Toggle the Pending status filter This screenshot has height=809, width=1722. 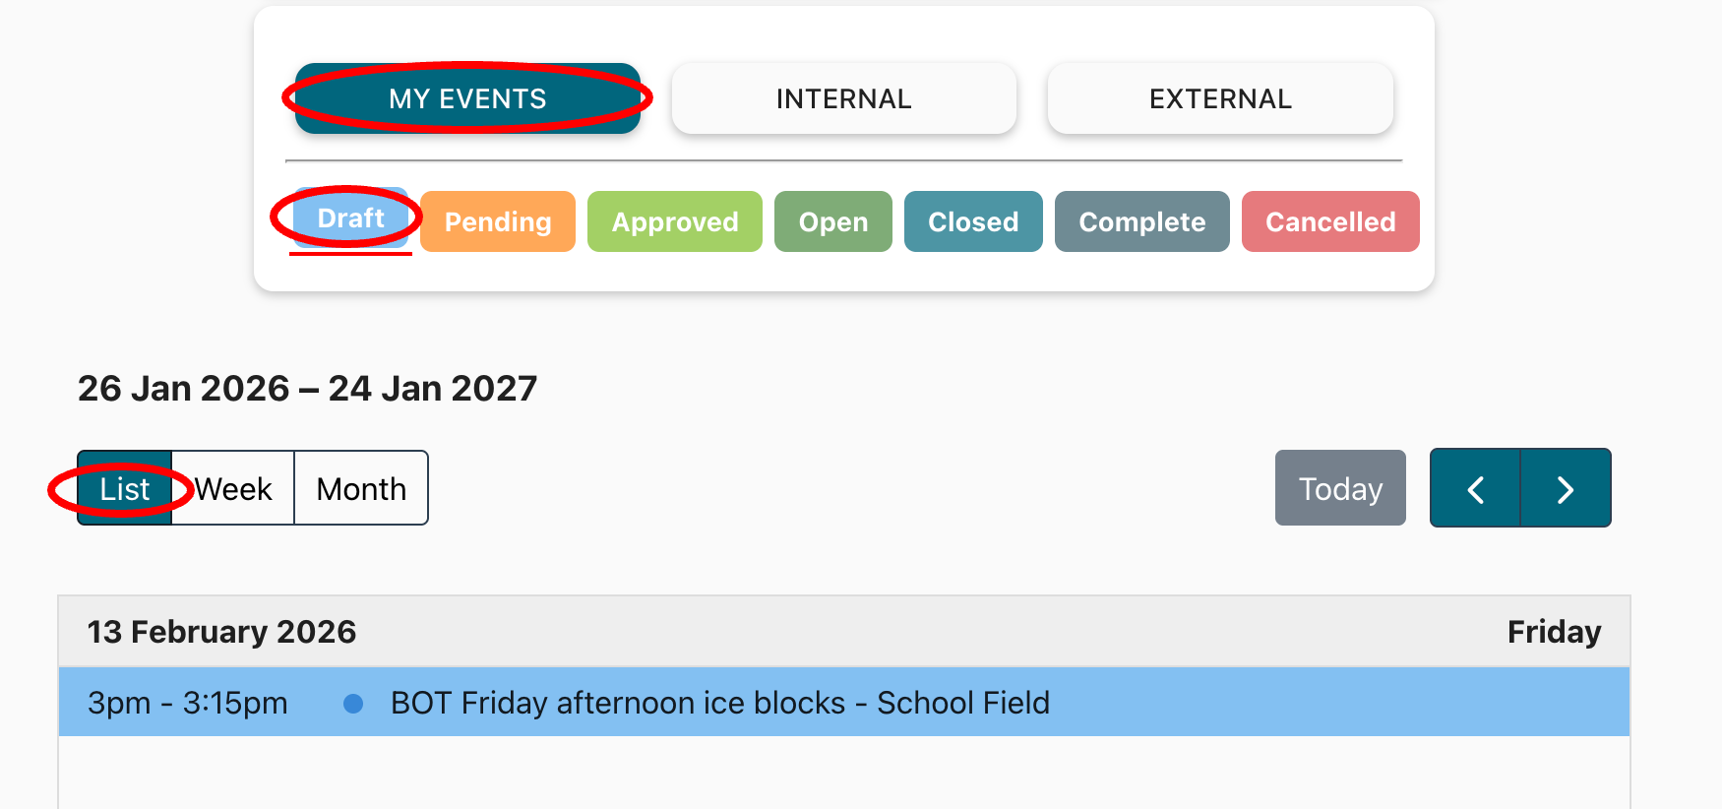tap(497, 221)
